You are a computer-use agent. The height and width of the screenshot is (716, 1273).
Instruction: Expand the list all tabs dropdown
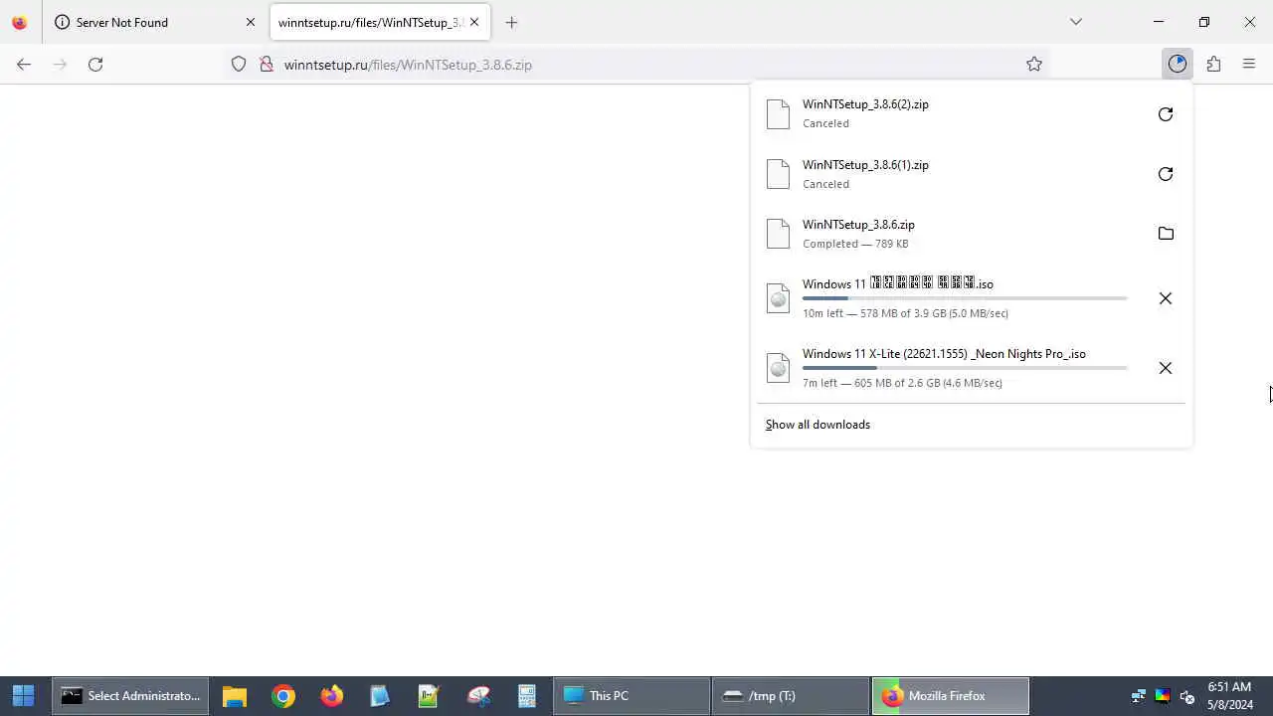tap(1075, 22)
